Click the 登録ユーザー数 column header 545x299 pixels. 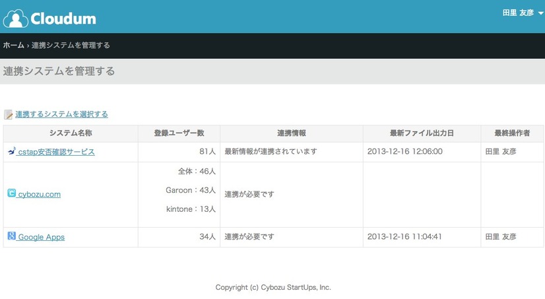(179, 133)
